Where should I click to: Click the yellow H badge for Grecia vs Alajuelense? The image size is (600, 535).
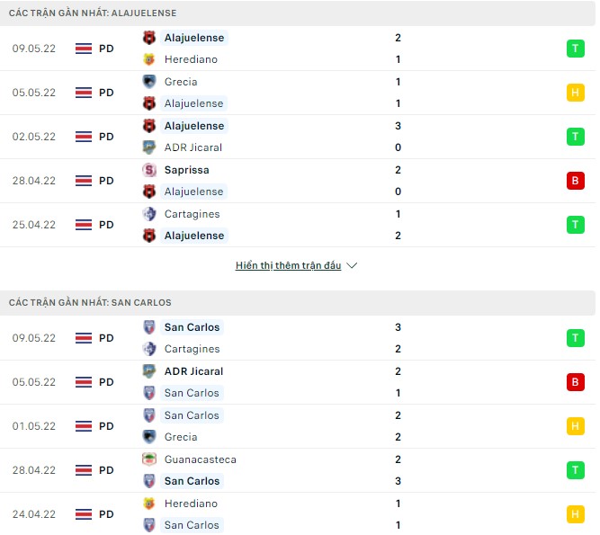(x=575, y=93)
